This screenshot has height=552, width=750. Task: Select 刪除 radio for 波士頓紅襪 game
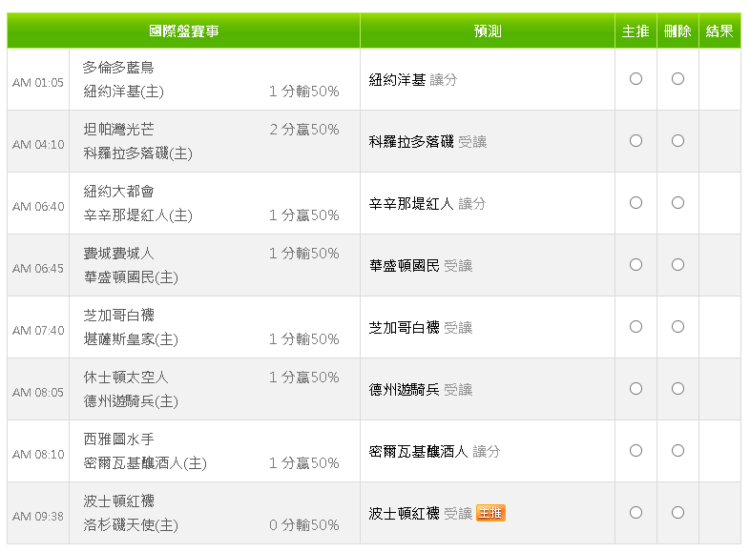tap(677, 513)
